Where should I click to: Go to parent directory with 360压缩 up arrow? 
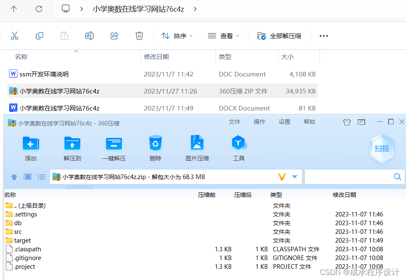point(14,177)
